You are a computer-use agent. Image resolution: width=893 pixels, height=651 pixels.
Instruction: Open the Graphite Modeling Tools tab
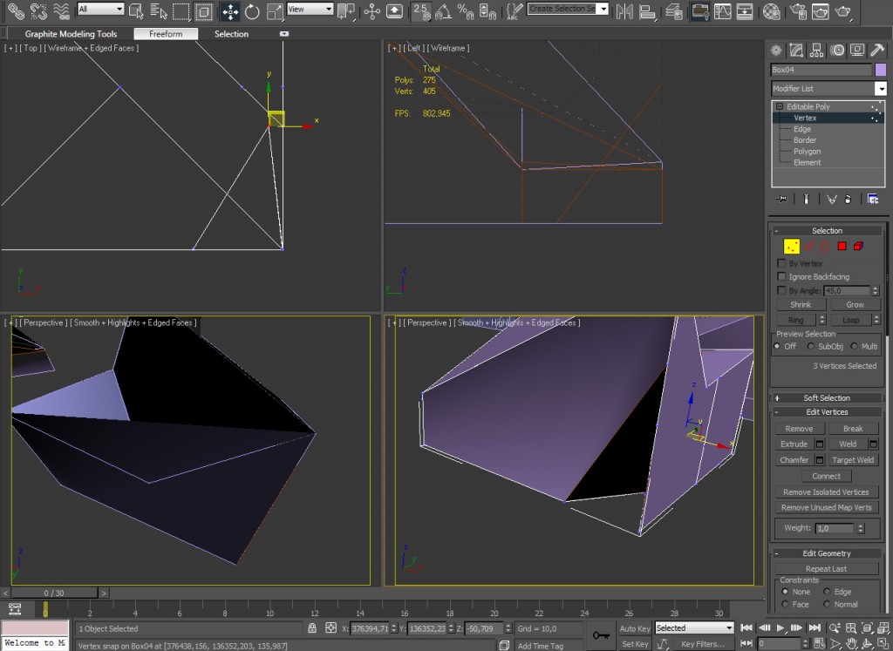71,34
